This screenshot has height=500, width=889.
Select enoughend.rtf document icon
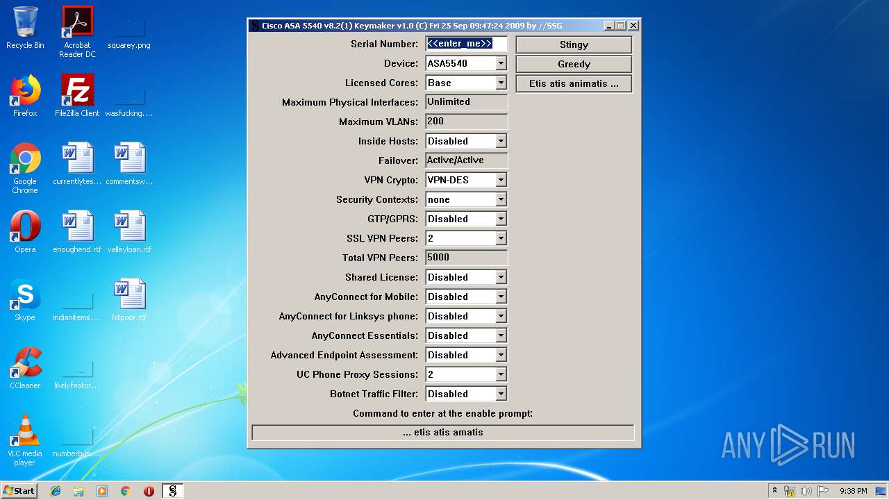(x=77, y=232)
